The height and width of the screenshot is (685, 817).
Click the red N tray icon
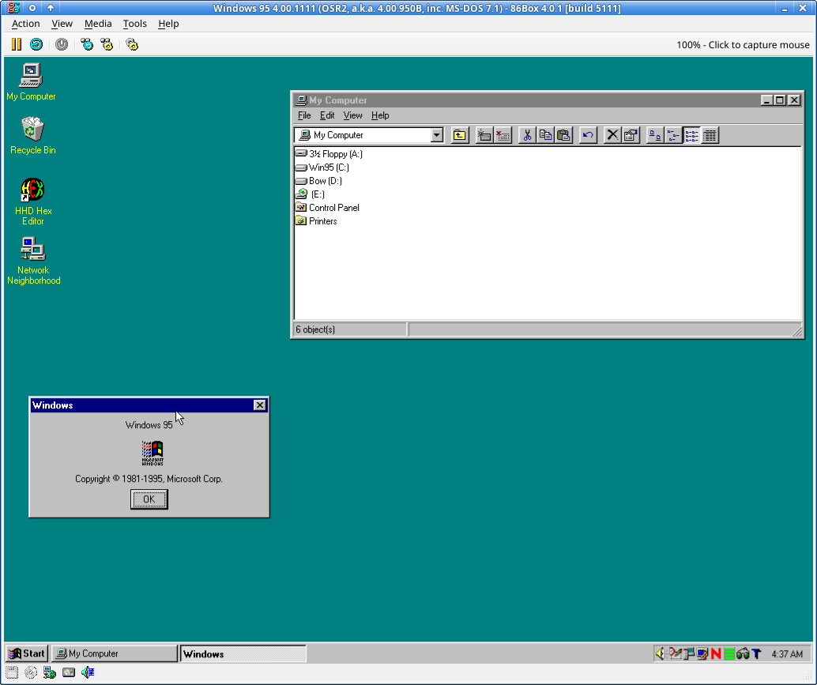[716, 653]
